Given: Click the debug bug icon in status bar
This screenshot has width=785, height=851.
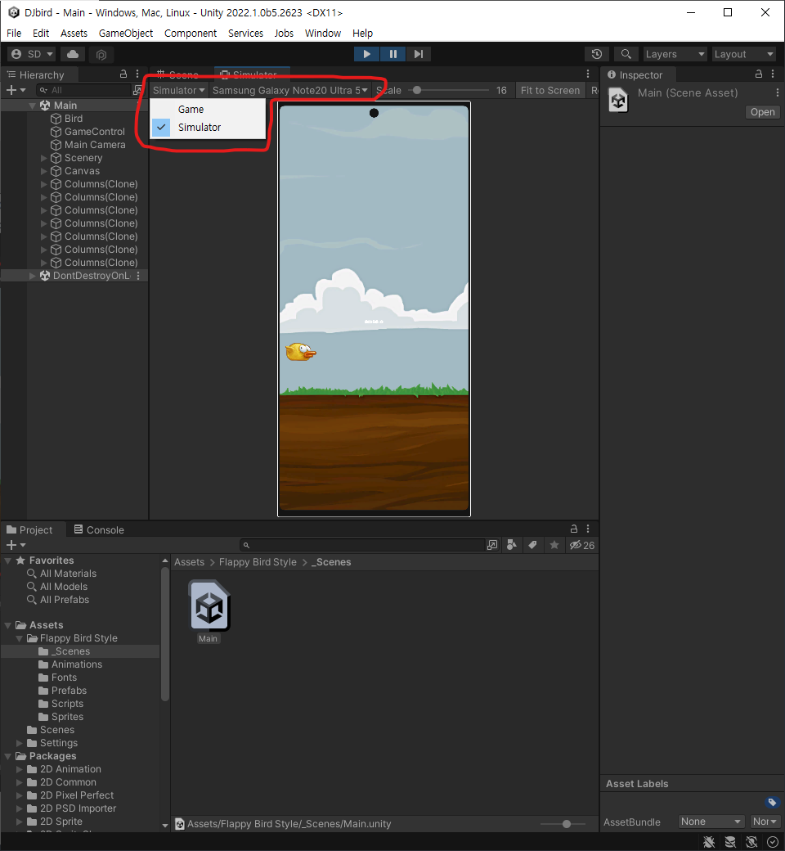Looking at the screenshot, I should click(x=708, y=842).
